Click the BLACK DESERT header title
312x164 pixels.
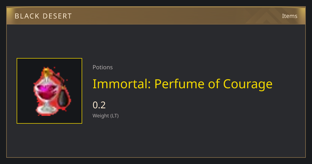point(43,16)
